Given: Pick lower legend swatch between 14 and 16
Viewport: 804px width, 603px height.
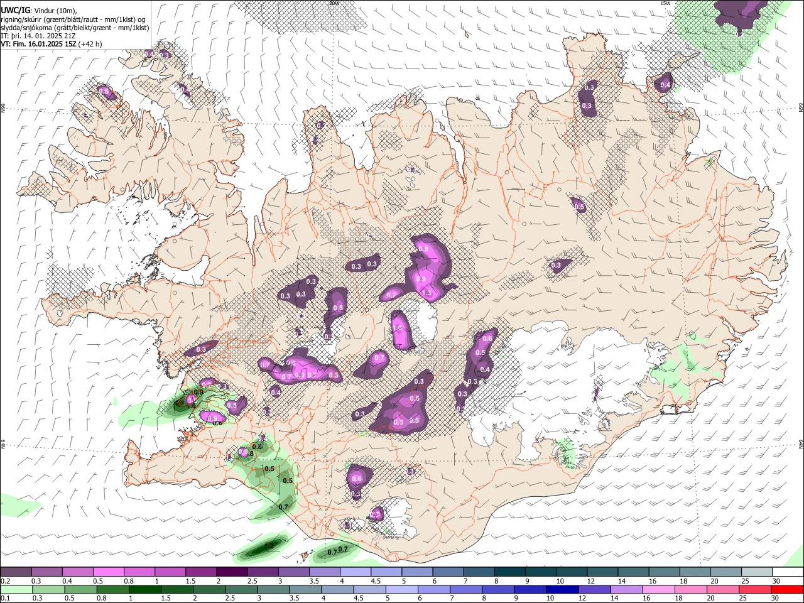Looking at the screenshot, I should pos(627,589).
